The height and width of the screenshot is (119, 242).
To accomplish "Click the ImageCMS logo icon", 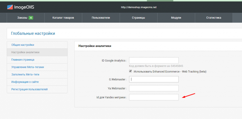I will pos(10,7).
